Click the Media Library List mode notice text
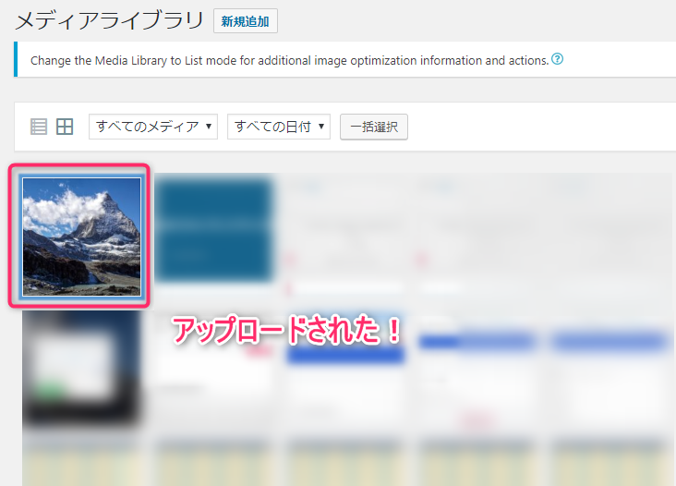 (289, 60)
